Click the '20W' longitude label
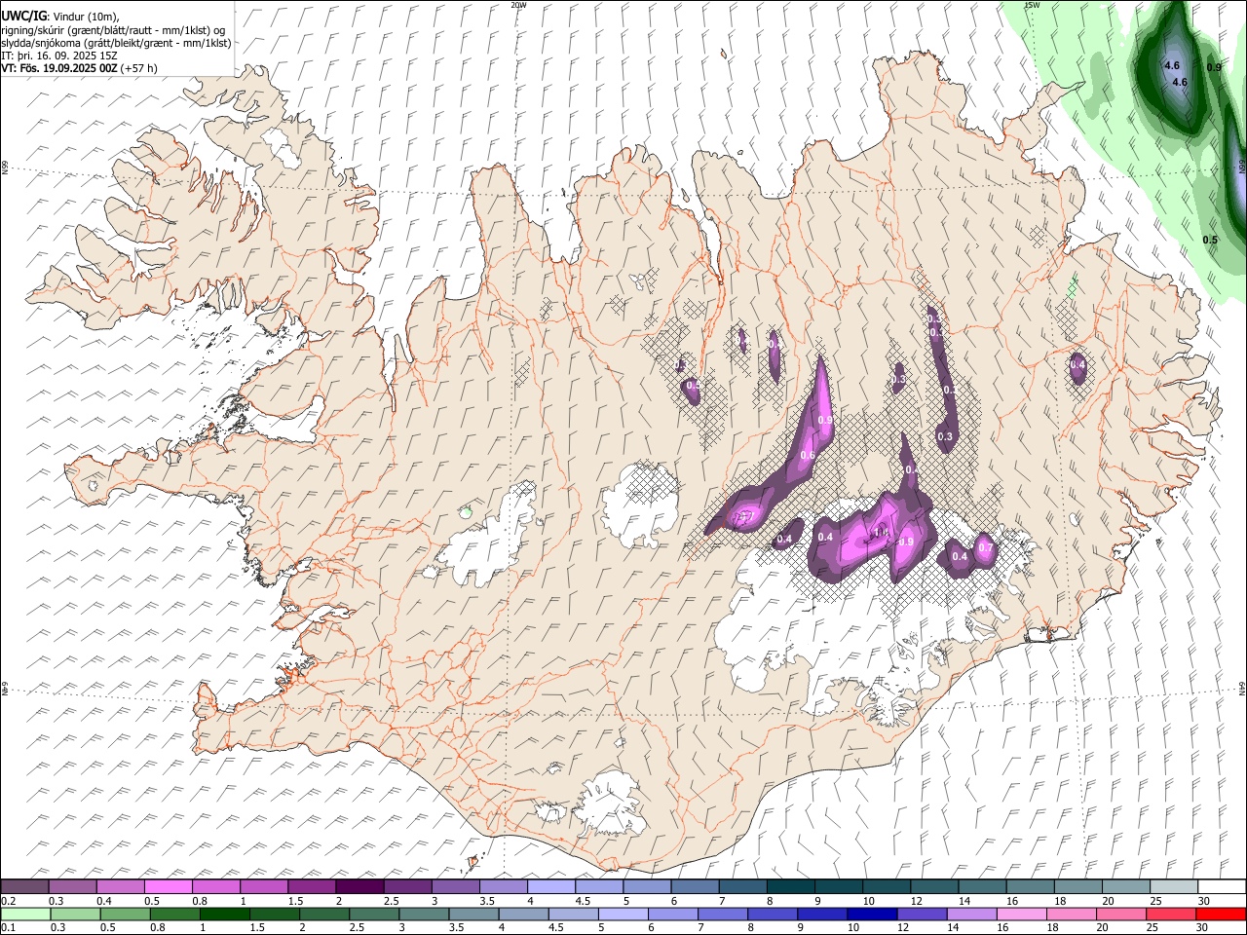The height and width of the screenshot is (935, 1247). 519,5
